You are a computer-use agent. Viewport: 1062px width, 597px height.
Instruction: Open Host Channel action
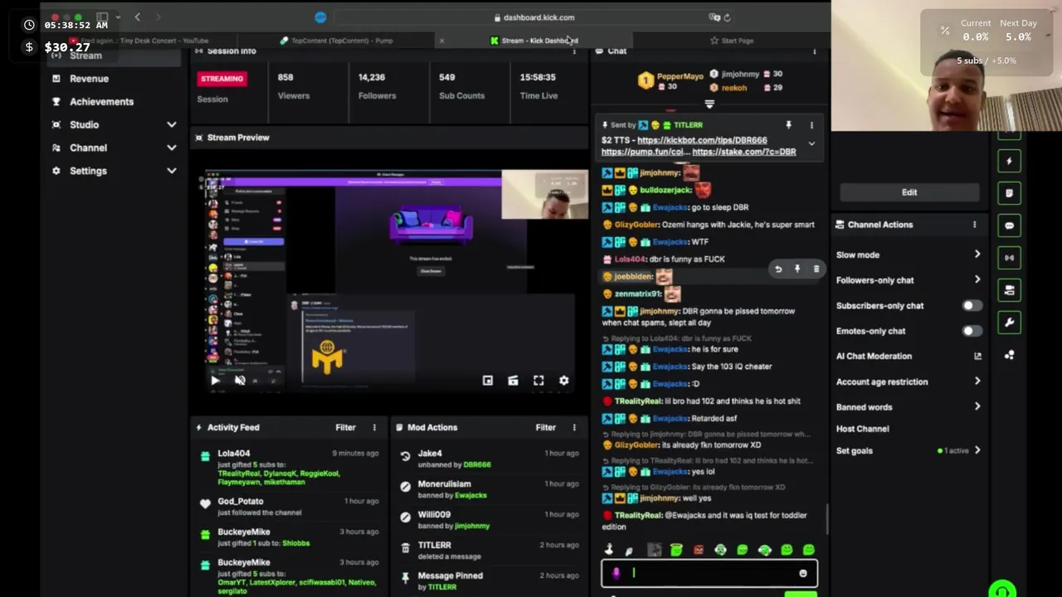tap(862, 429)
